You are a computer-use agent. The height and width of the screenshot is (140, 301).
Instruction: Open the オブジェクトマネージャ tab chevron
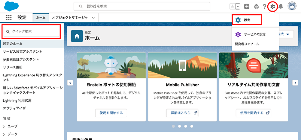[x=93, y=18]
